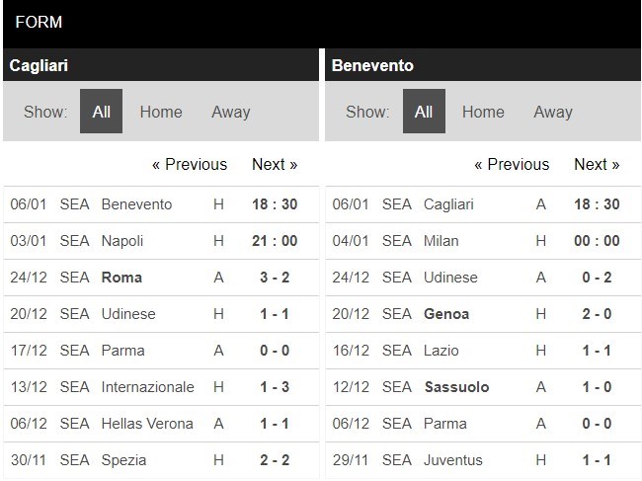Open the Benevento vs Milan fixture
Viewport: 642px width, 481px height.
(x=443, y=241)
